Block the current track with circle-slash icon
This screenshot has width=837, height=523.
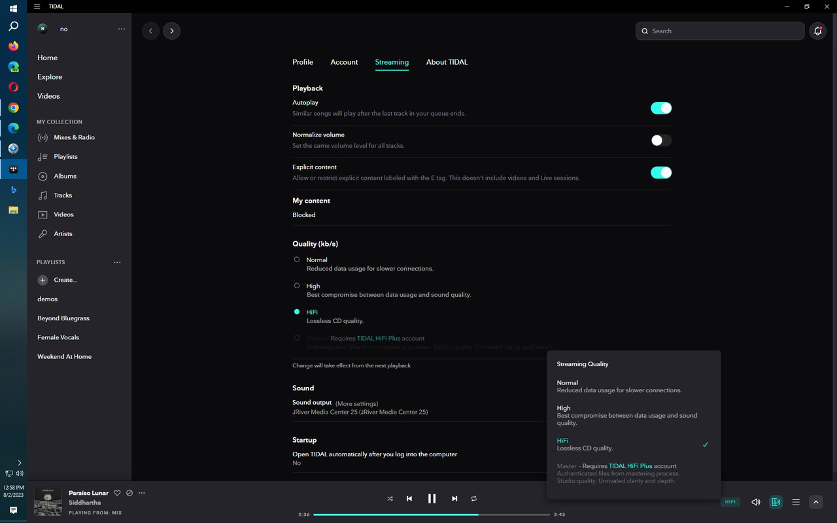129,493
